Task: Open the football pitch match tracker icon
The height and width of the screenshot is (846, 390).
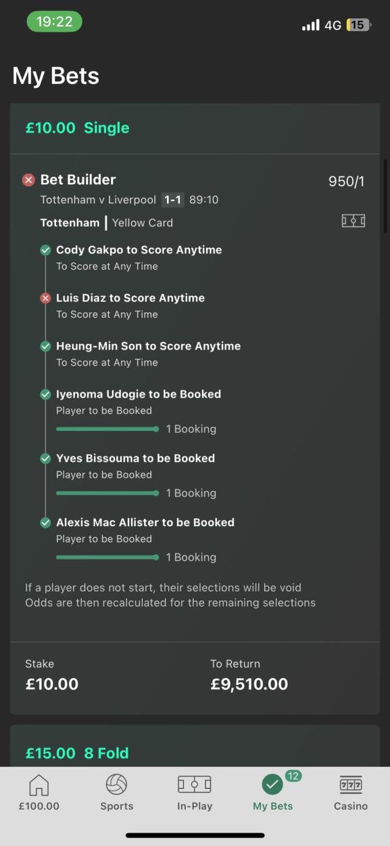Action: pos(354,221)
